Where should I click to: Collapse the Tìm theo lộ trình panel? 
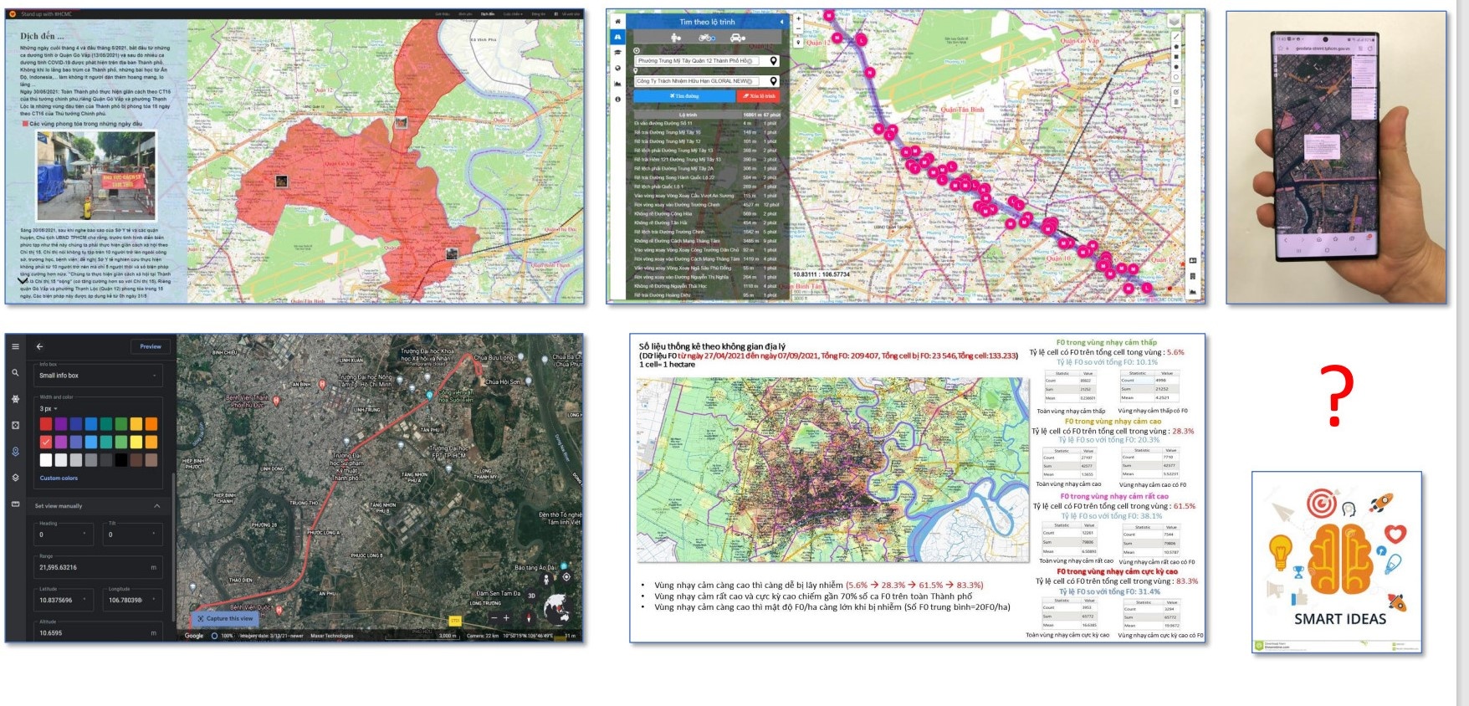tap(781, 22)
